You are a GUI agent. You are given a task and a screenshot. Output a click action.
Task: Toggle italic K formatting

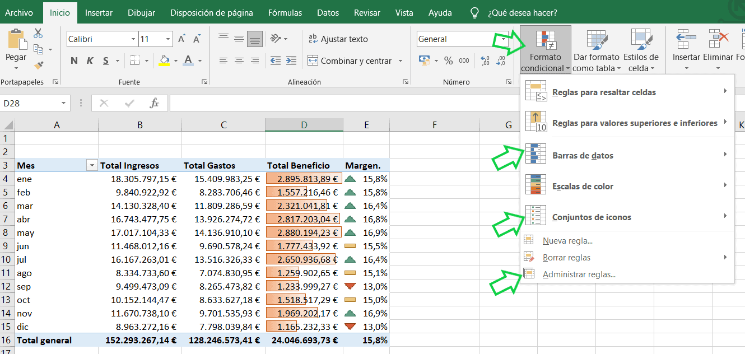(x=90, y=60)
